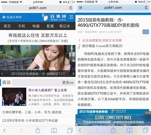Show previous slide on banner carousel
This screenshot has width=151, height=135.
tap(2, 74)
